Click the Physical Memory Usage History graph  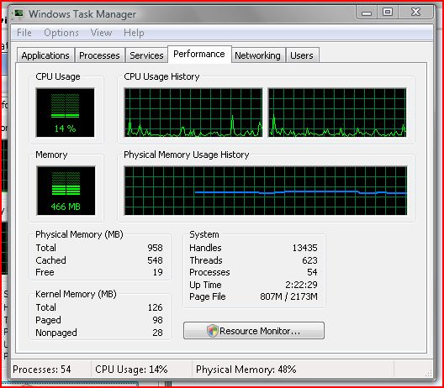pos(266,191)
